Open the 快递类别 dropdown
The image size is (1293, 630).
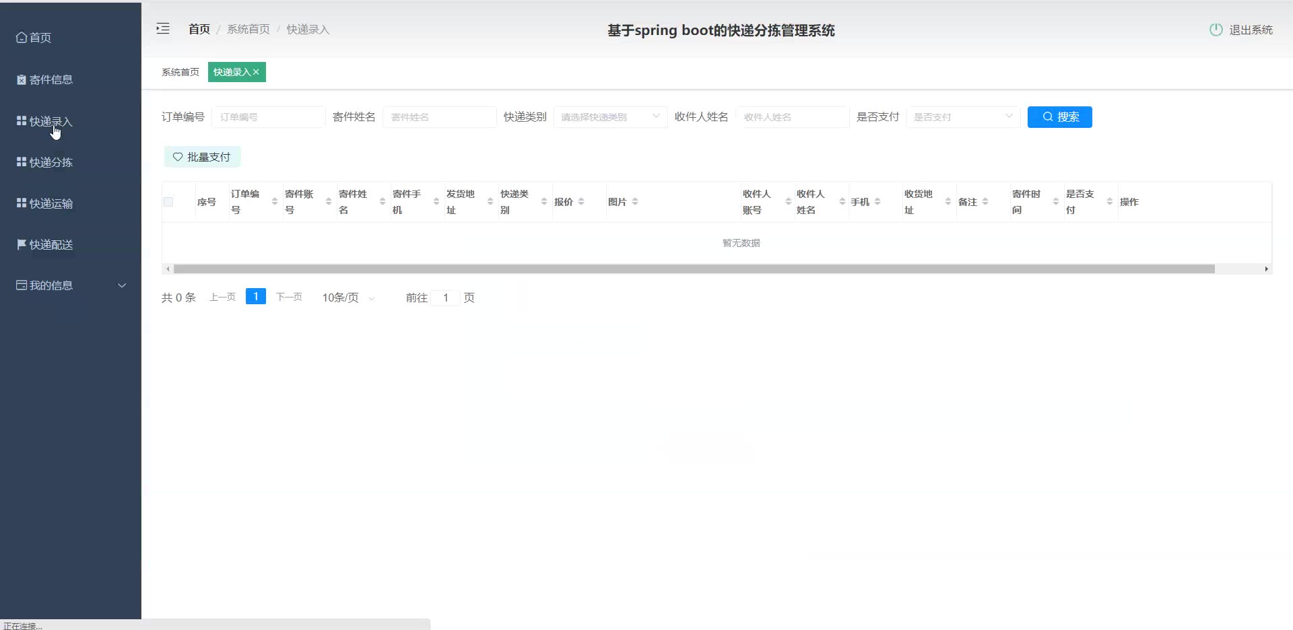pos(610,117)
